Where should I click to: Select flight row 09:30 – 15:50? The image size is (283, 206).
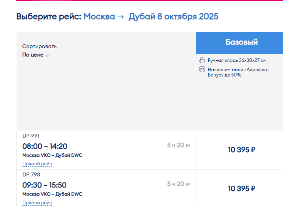(x=106, y=188)
